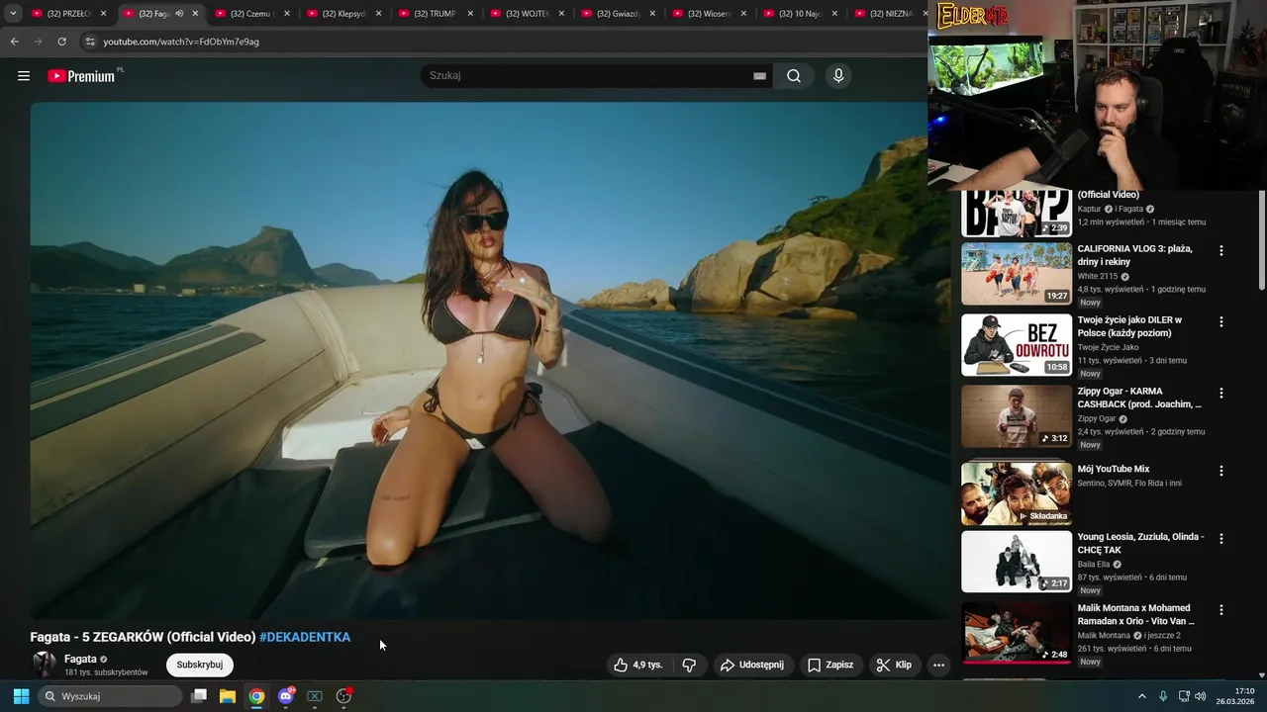This screenshot has height=712, width=1267.
Task: Click the sidebar scrollbar down arrow
Action: (1262, 673)
